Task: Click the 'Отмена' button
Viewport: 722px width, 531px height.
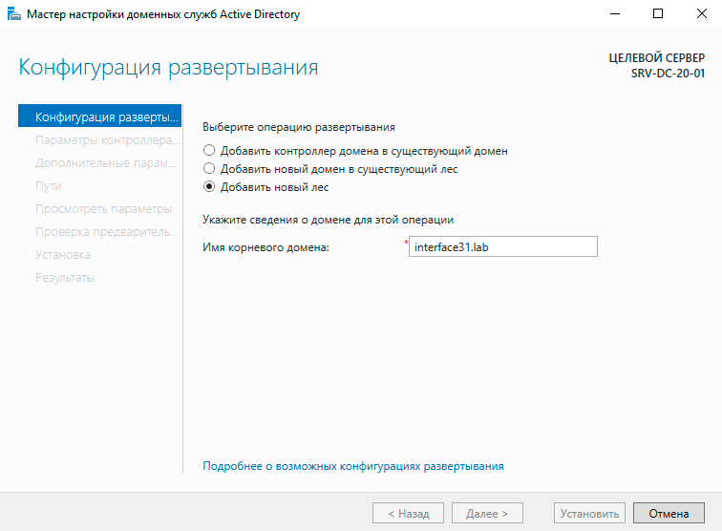Action: point(669,513)
